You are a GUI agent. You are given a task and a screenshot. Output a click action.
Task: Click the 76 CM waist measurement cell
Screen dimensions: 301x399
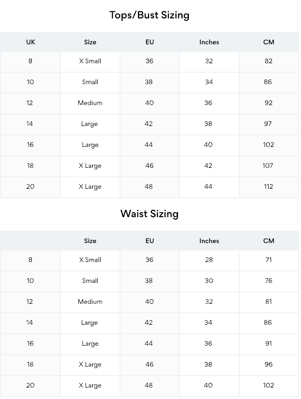(269, 281)
